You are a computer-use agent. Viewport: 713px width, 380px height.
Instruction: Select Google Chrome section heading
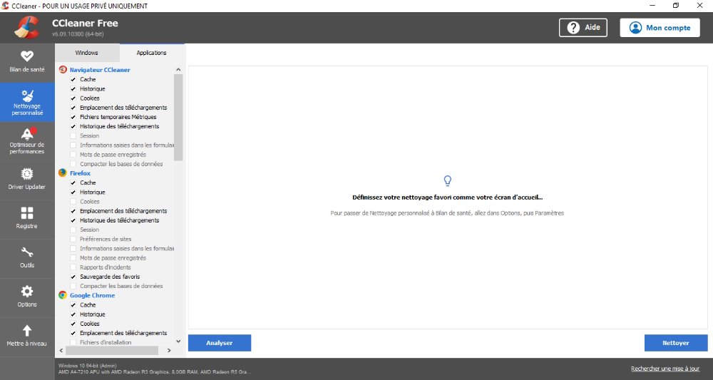(x=92, y=295)
